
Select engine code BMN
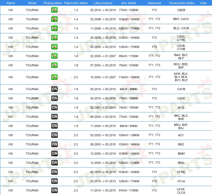pyautogui.click(x=181, y=163)
